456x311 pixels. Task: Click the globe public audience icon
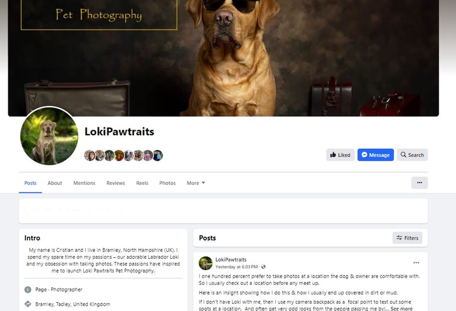tap(263, 267)
